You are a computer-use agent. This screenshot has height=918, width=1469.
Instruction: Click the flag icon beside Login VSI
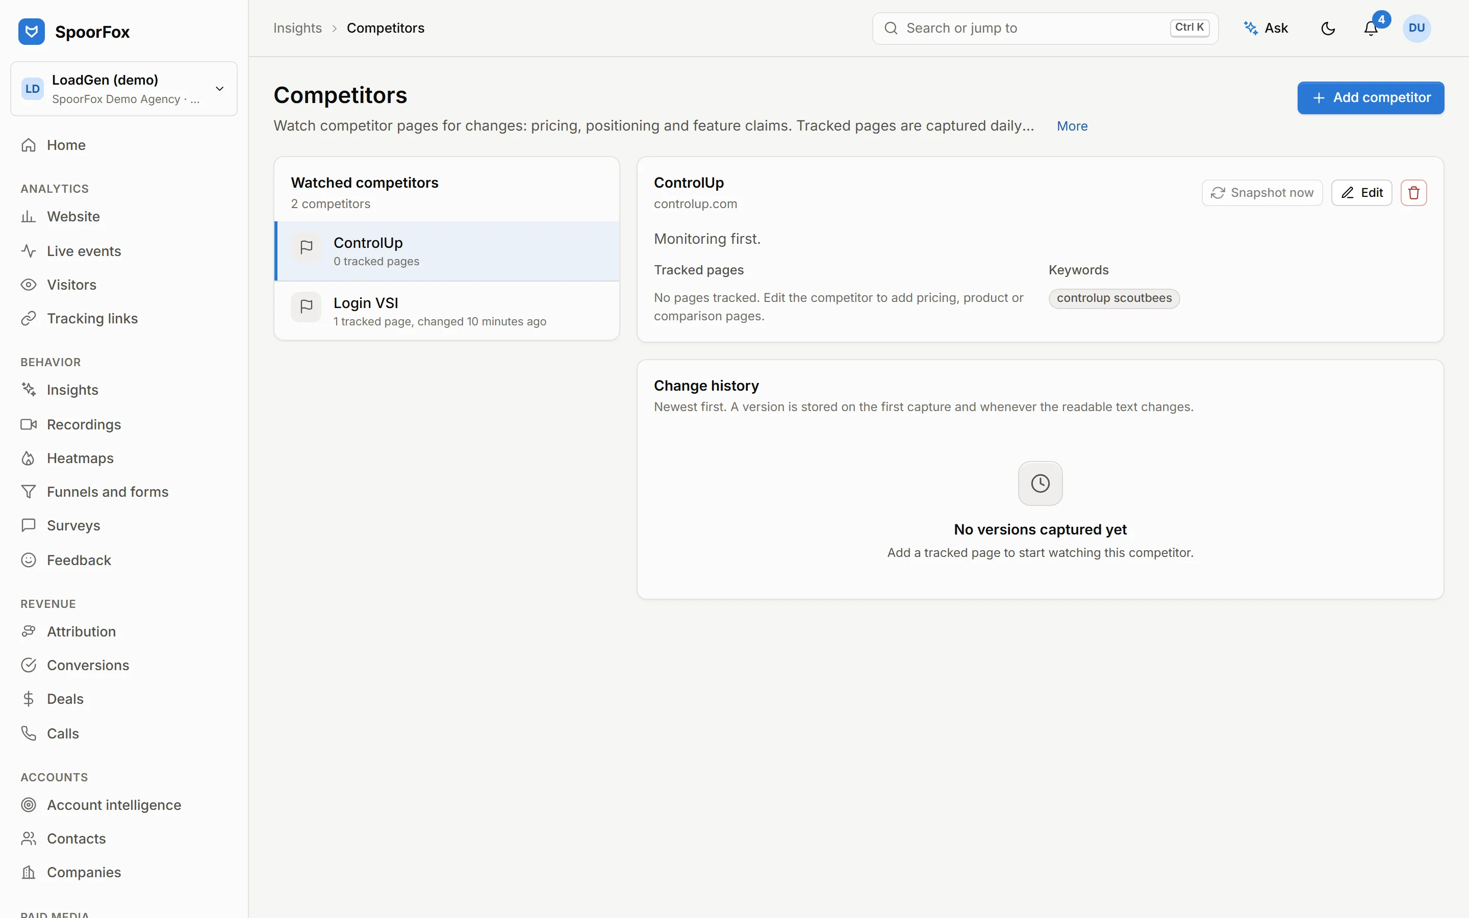coord(306,307)
